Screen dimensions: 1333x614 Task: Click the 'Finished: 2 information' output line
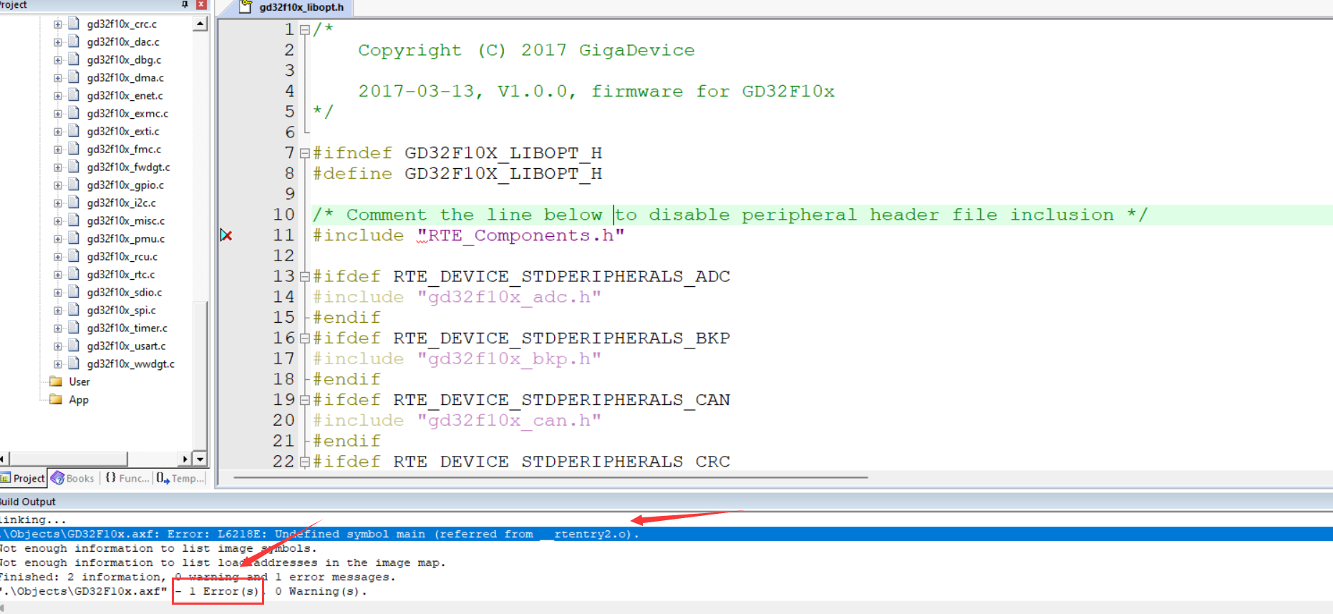[x=198, y=578]
